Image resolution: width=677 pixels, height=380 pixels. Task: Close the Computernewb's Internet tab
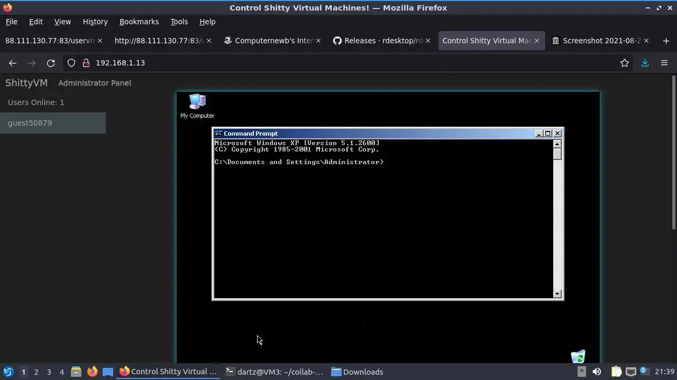click(318, 41)
